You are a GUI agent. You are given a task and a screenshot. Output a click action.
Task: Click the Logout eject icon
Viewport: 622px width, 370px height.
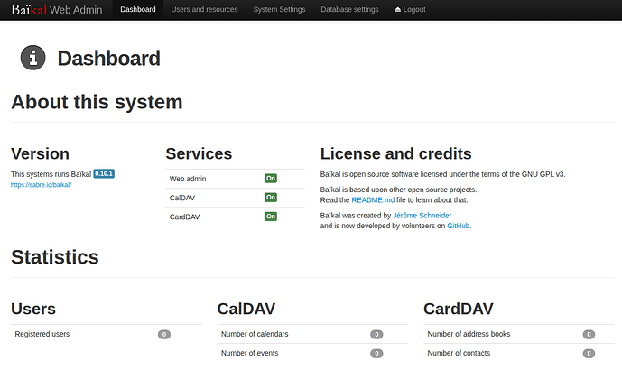pos(398,9)
